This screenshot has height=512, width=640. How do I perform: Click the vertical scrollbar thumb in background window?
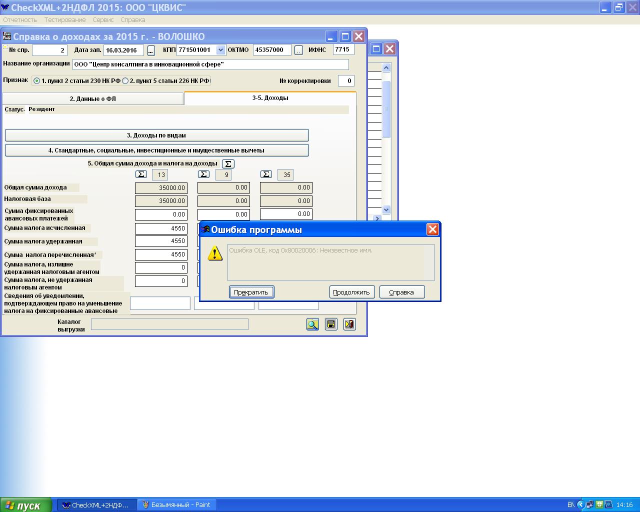coord(386,109)
